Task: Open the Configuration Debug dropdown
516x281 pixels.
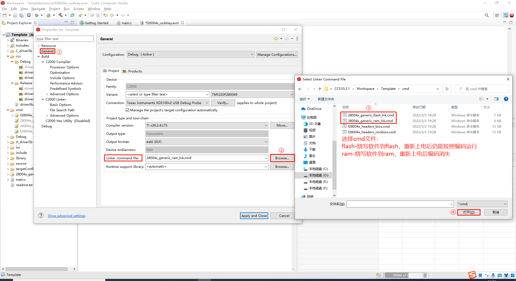Action: (190, 54)
